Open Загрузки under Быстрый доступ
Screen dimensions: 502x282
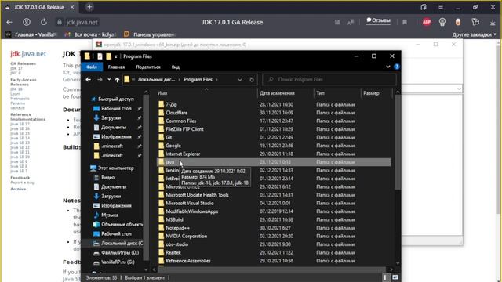click(x=111, y=118)
